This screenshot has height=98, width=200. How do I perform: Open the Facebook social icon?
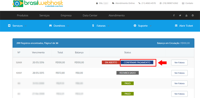174,15
